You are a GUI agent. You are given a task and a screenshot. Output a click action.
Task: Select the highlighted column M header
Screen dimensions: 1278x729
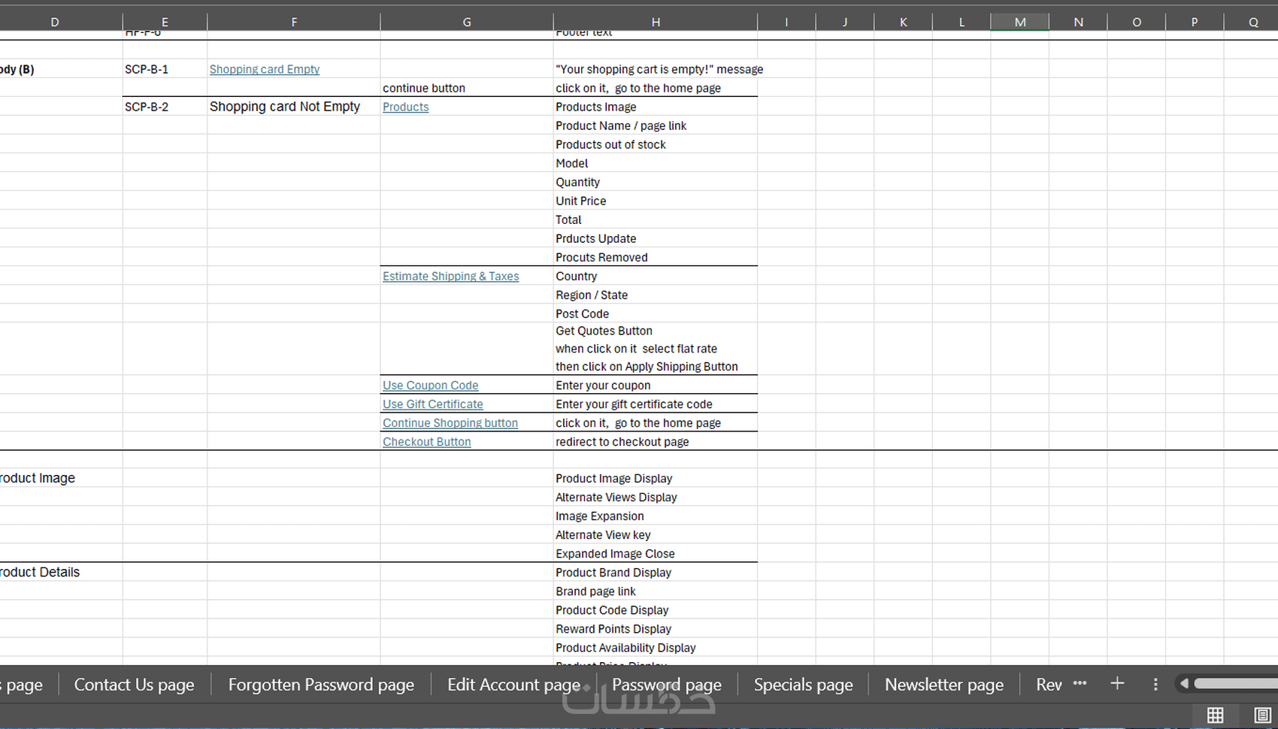click(x=1020, y=23)
